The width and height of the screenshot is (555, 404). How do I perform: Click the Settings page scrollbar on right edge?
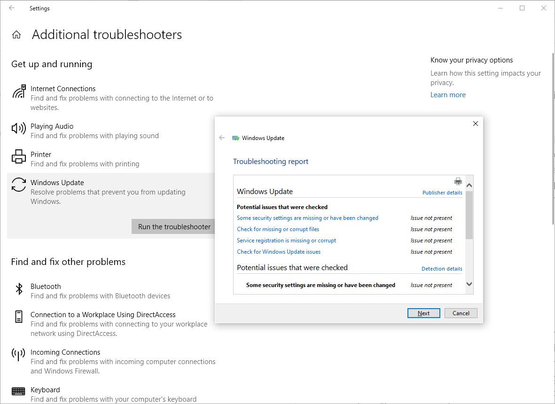(x=553, y=138)
